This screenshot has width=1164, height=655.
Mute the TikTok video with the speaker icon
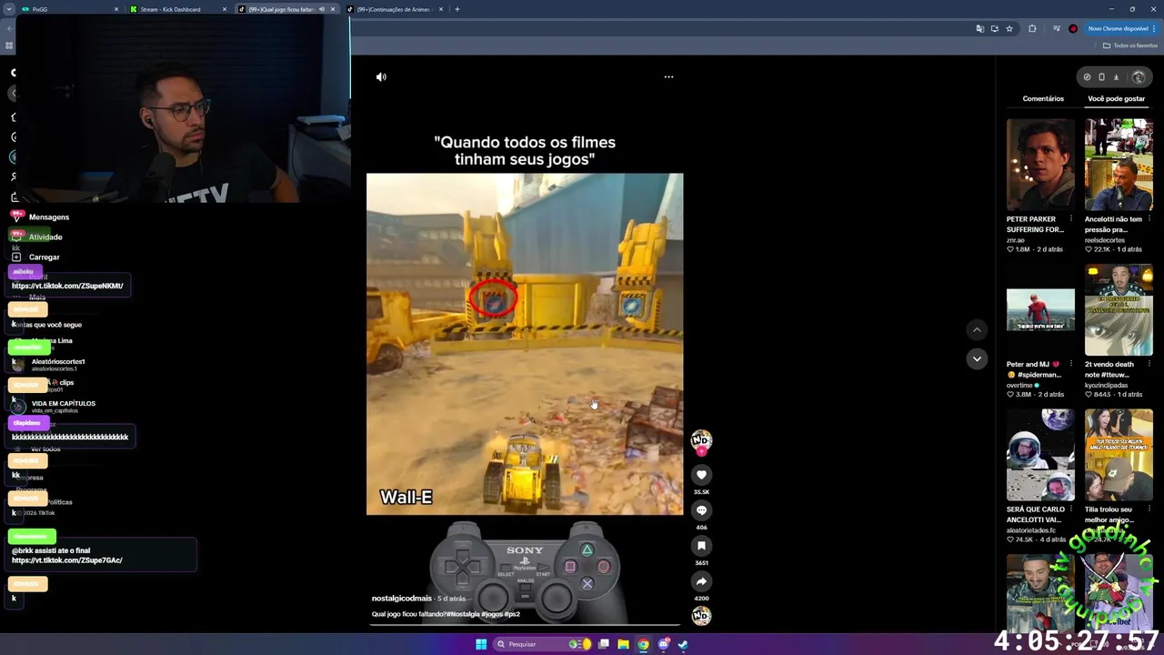pos(381,77)
